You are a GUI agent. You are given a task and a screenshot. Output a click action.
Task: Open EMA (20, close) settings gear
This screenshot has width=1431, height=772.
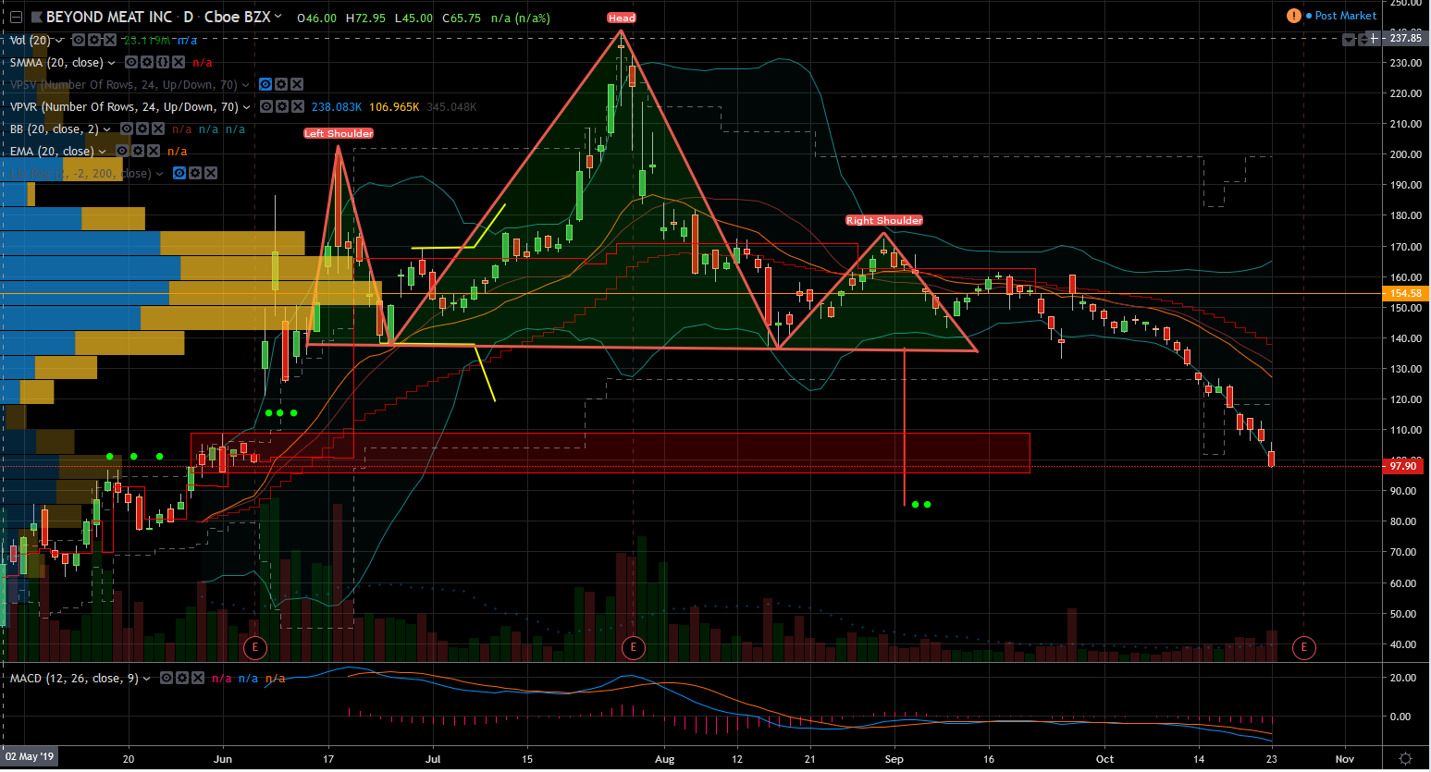pos(138,151)
